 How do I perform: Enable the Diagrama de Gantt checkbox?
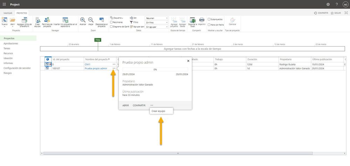pos(111,27)
